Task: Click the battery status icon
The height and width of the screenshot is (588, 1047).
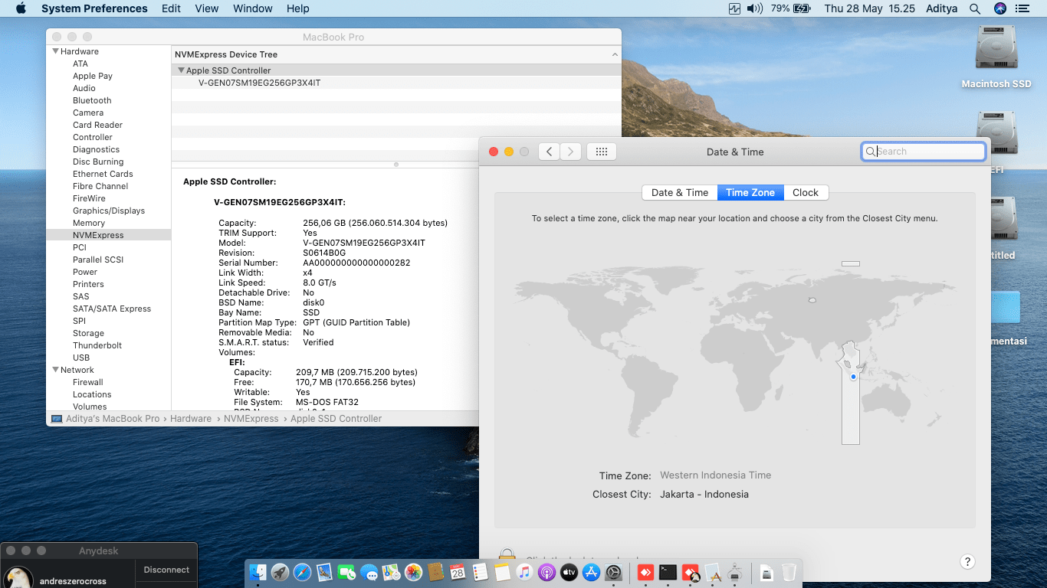Action: (x=802, y=8)
